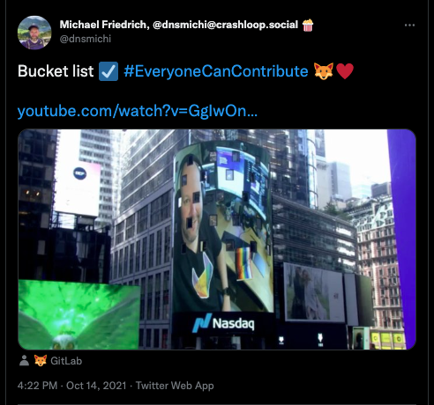Click the @dnsmichi handle

pyautogui.click(x=86, y=39)
